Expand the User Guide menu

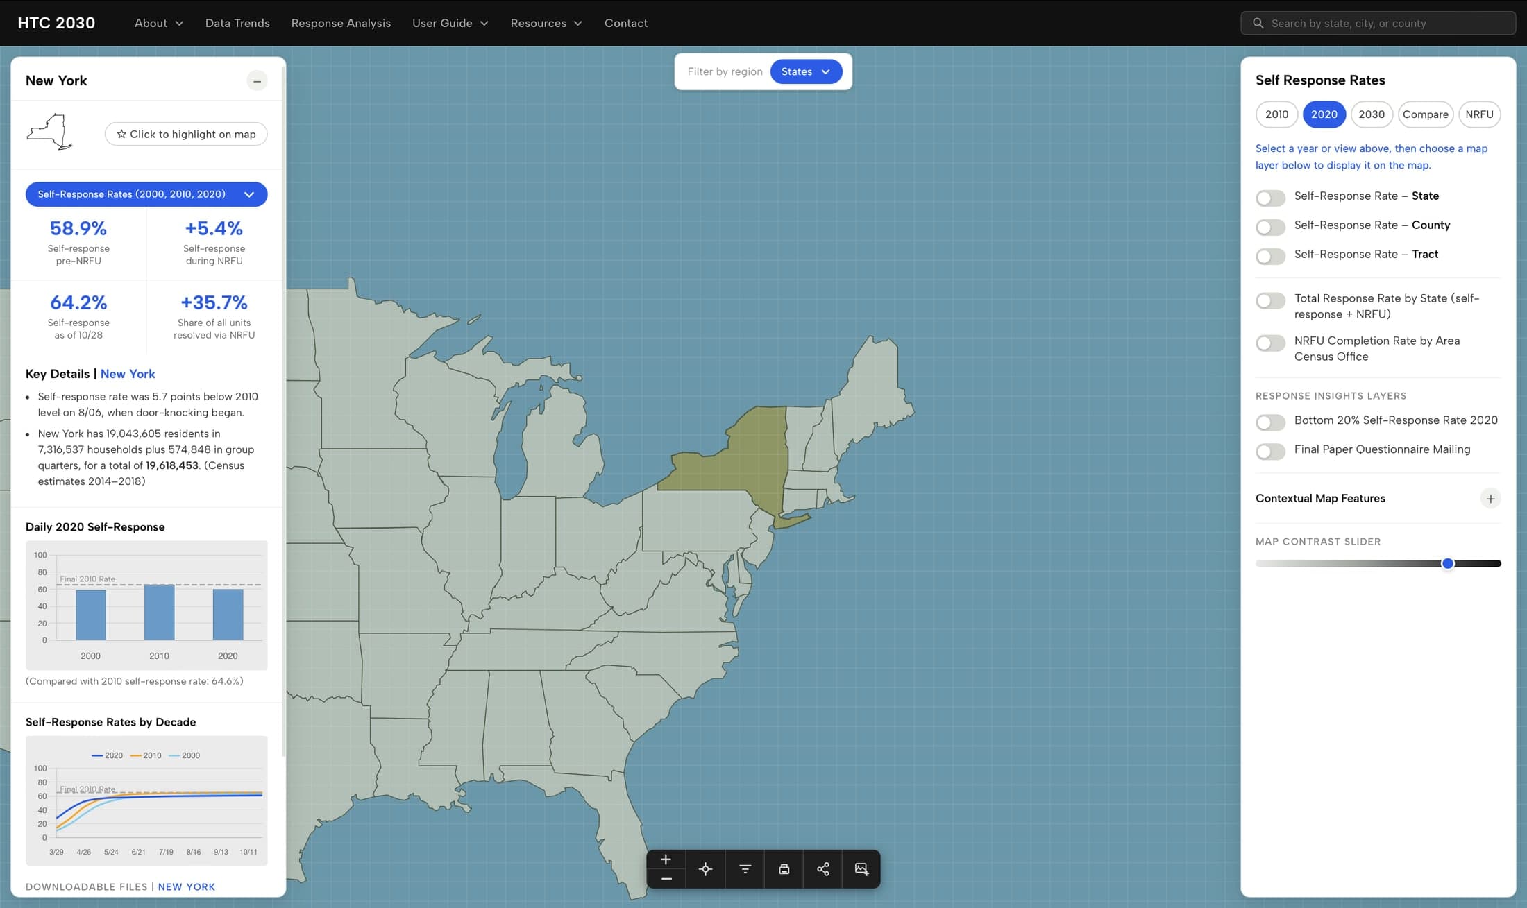tap(450, 23)
